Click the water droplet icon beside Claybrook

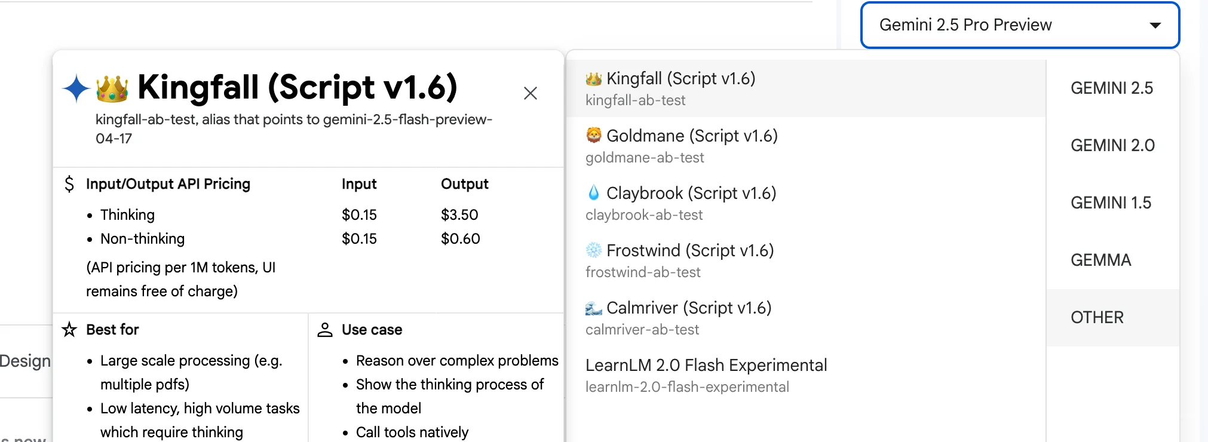(x=593, y=193)
